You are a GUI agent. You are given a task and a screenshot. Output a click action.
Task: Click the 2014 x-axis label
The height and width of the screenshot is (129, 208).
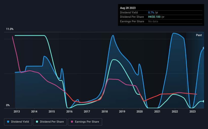pyautogui.click(x=34, y=111)
